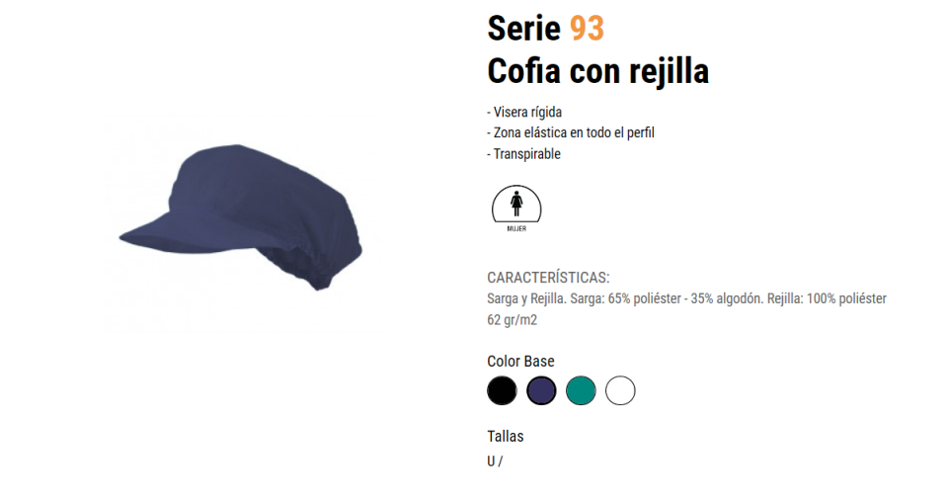This screenshot has width=948, height=500.
Task: Click the MUJER caption under the icon
Action: [x=516, y=229]
